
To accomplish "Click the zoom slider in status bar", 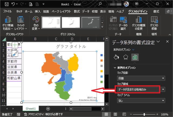I will 144,114.
